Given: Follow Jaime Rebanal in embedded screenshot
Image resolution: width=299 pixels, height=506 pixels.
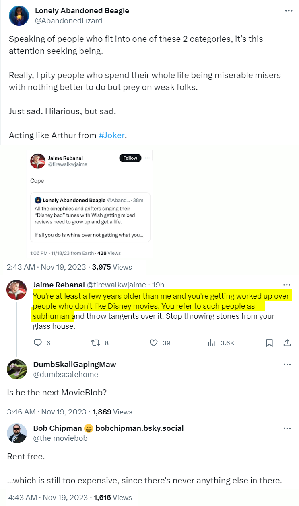Looking at the screenshot, I should click(x=130, y=158).
